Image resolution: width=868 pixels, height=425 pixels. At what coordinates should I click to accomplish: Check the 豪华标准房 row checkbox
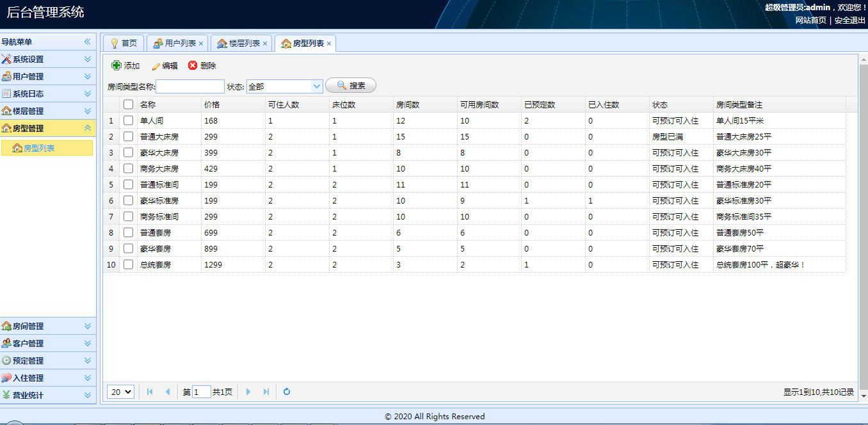click(x=129, y=200)
